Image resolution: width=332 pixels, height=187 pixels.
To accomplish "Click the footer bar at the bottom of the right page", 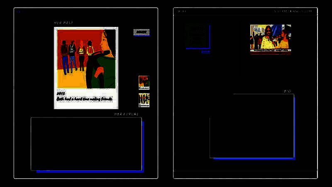I will (x=245, y=175).
